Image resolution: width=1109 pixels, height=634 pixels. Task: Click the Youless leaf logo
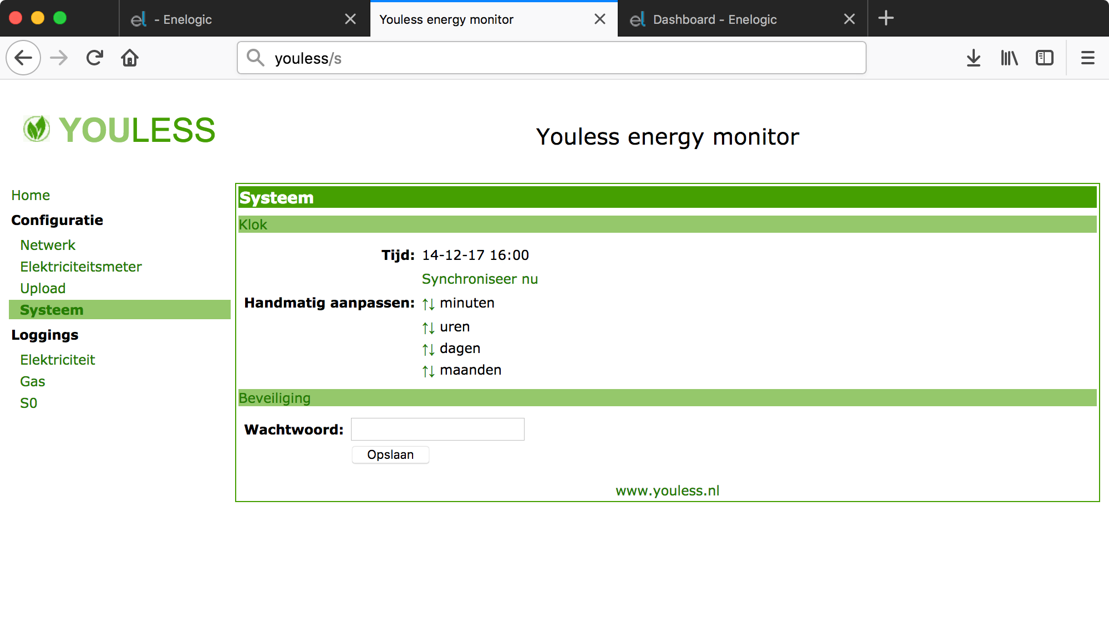[37, 129]
